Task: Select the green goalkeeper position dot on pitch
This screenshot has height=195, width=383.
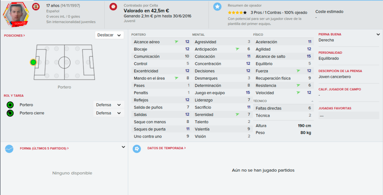Action: click(x=33, y=62)
